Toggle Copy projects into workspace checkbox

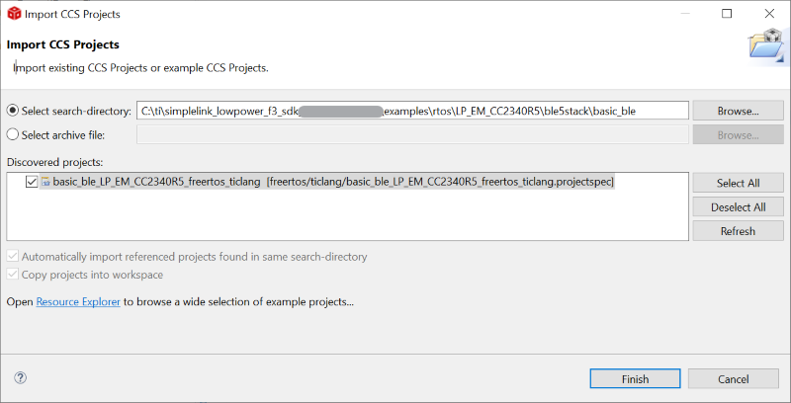point(13,275)
